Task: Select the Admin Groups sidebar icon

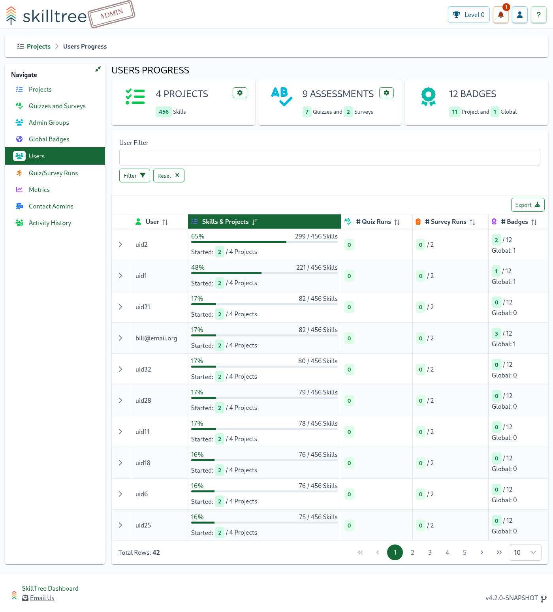Action: pos(19,122)
